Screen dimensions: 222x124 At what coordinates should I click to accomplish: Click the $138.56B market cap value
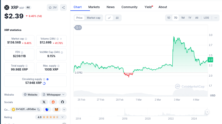(x=14, y=43)
